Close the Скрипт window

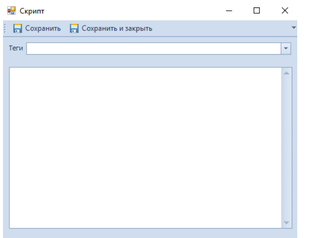[x=284, y=11]
